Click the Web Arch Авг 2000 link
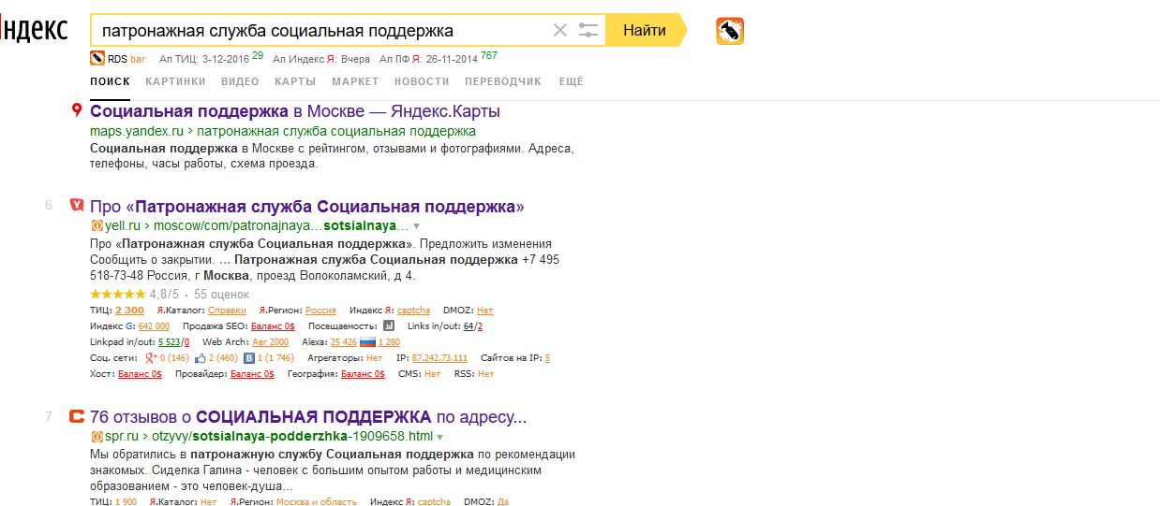1160x506 pixels. [270, 341]
